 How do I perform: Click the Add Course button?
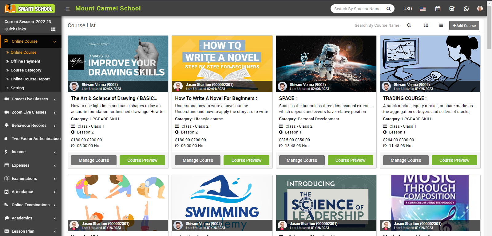[464, 25]
